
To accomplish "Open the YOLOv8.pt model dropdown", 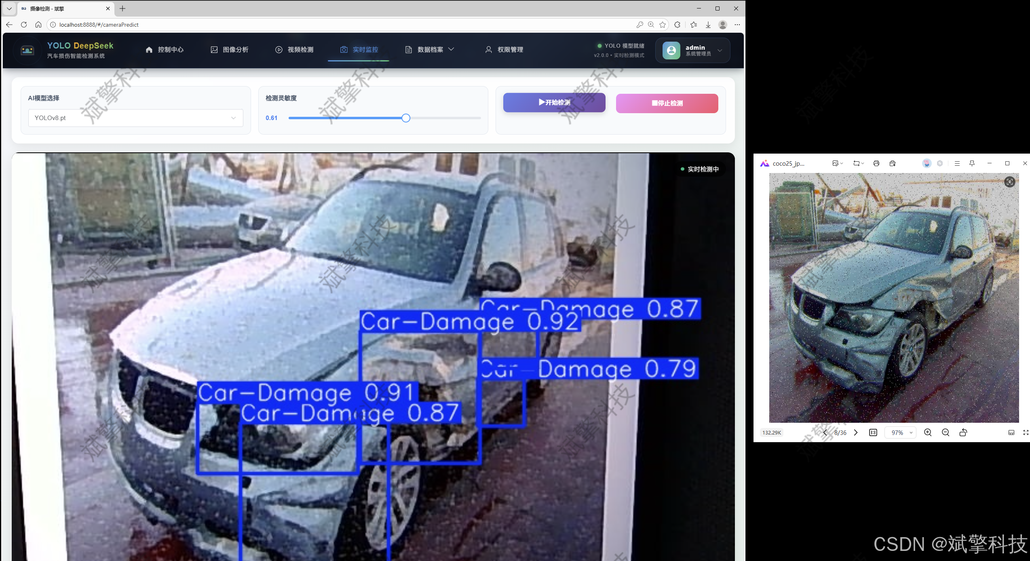I will coord(135,118).
